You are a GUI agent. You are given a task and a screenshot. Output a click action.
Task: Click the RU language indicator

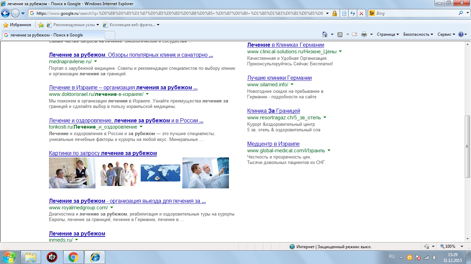coord(392,257)
